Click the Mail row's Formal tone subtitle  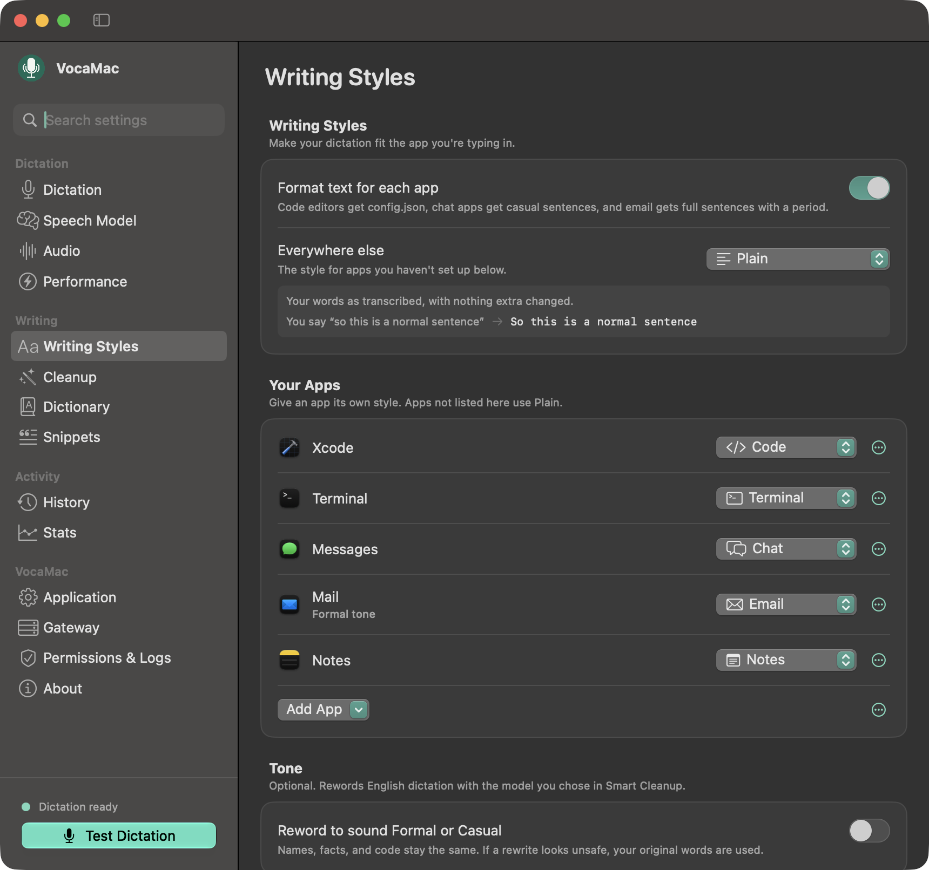[x=344, y=614]
